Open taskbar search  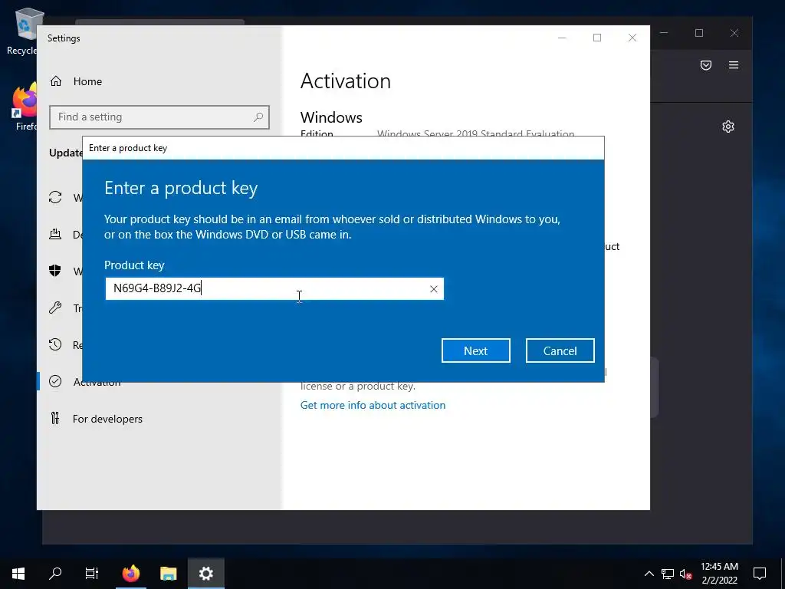point(55,574)
